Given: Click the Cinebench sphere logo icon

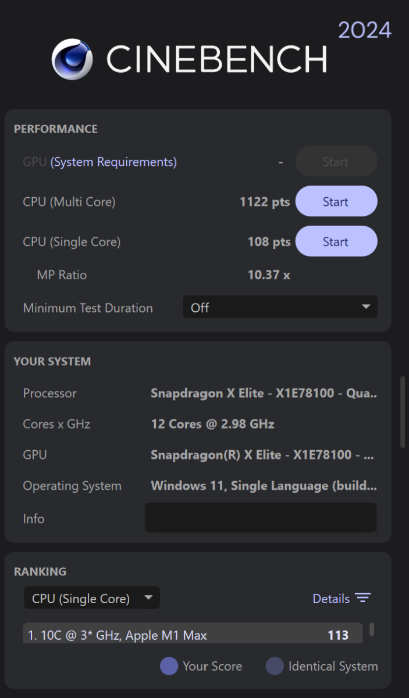Looking at the screenshot, I should (73, 59).
